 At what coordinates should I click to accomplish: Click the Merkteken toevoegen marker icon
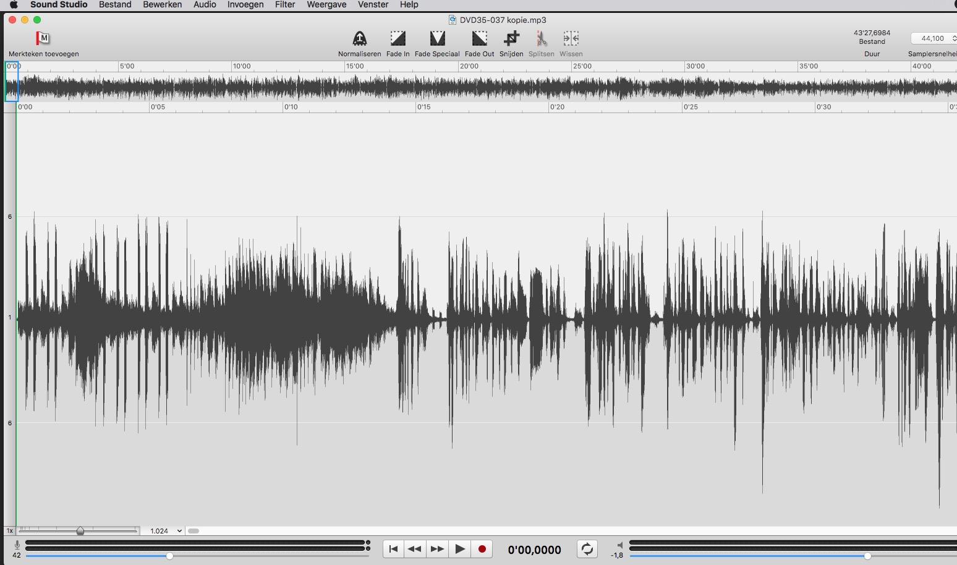point(43,38)
